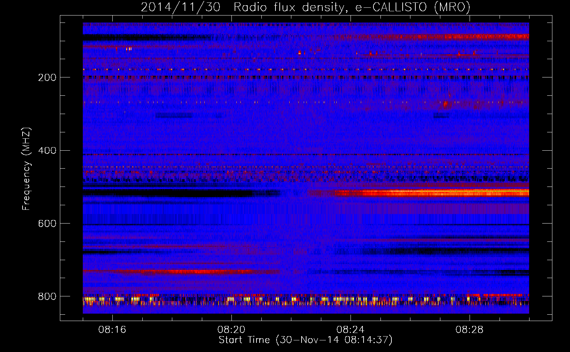Click the '08:16' time tick label
Screen dimensions: 570x352
coord(112,330)
